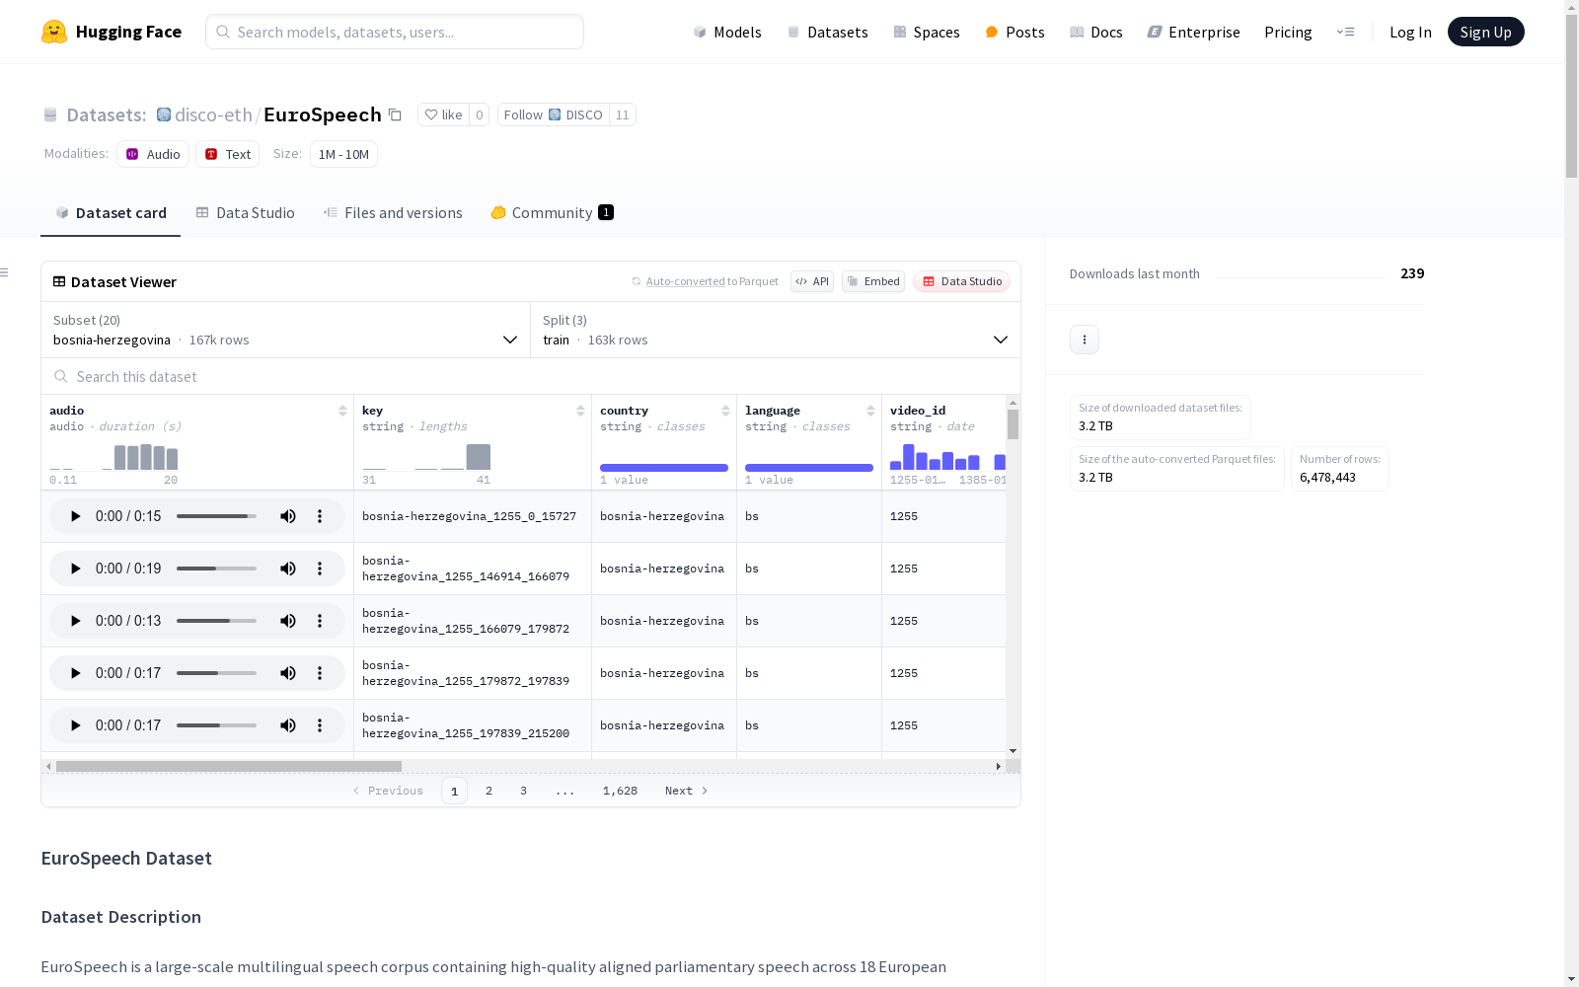This screenshot has width=1579, height=987.
Task: Click Next in the pagination
Action: pos(686,791)
